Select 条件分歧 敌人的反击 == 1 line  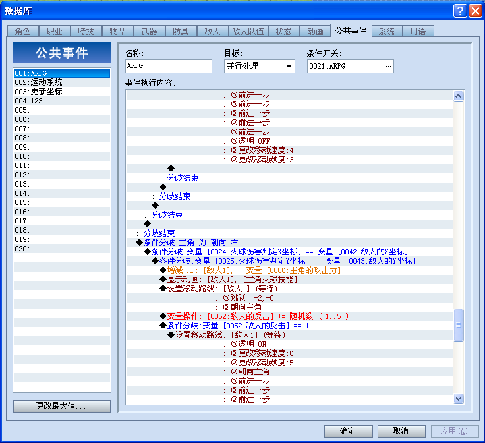tap(289, 326)
